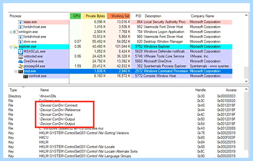Select the vmtoolsd.exe process row

(x=120, y=56)
